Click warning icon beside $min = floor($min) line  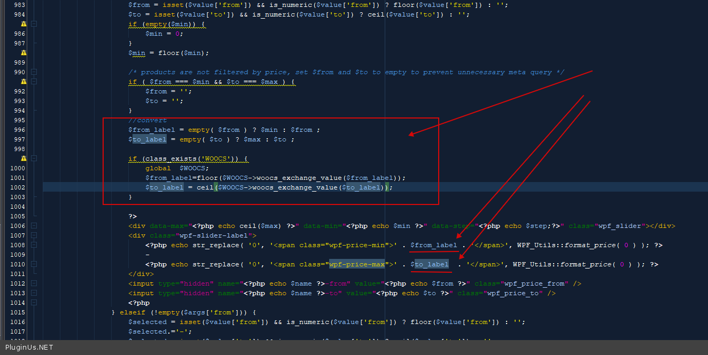[24, 53]
